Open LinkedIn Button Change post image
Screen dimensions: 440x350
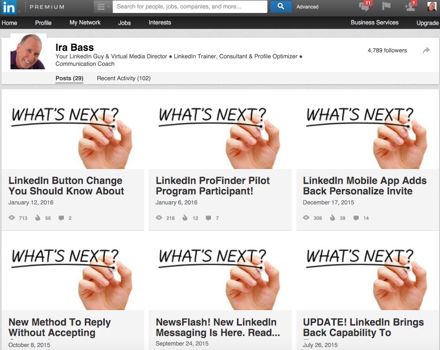pos(73,130)
